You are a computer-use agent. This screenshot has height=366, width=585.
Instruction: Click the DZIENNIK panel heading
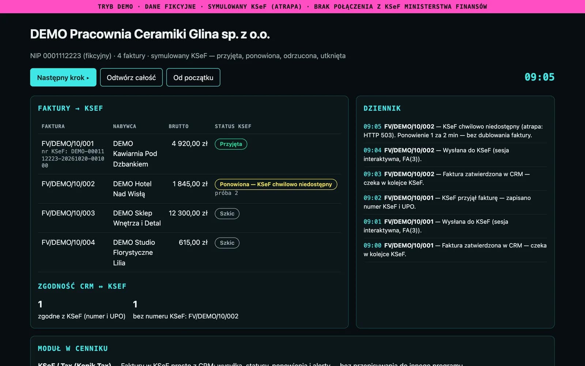(x=382, y=108)
